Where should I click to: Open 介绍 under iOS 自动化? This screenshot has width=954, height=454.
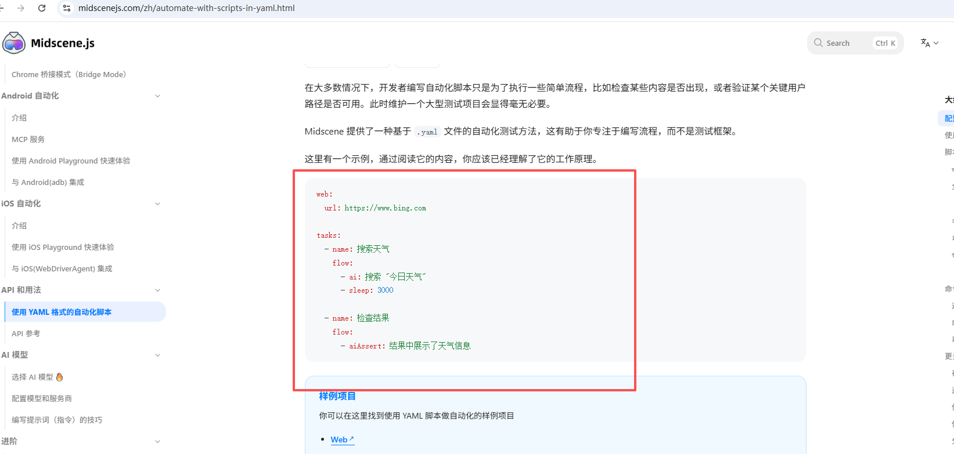pyautogui.click(x=19, y=226)
